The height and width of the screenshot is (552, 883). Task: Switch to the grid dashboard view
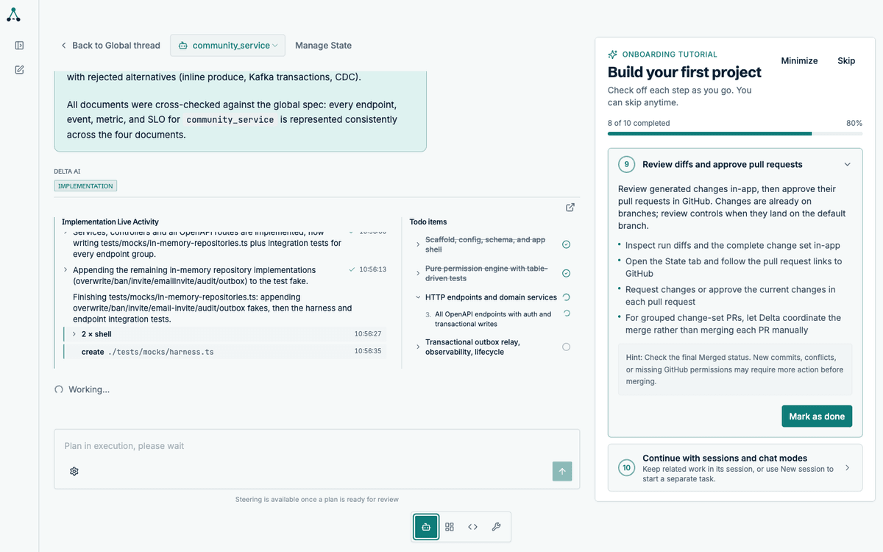tap(450, 527)
